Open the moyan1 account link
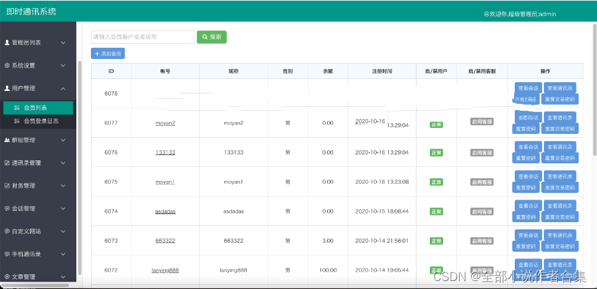Viewport: 597px width, 289px height. click(x=165, y=182)
